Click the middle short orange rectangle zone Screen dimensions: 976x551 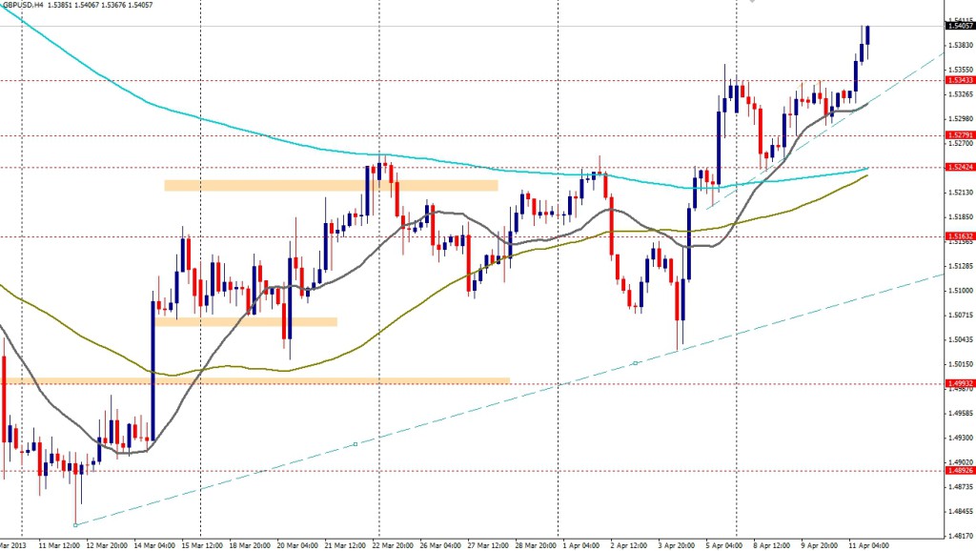tap(246, 322)
